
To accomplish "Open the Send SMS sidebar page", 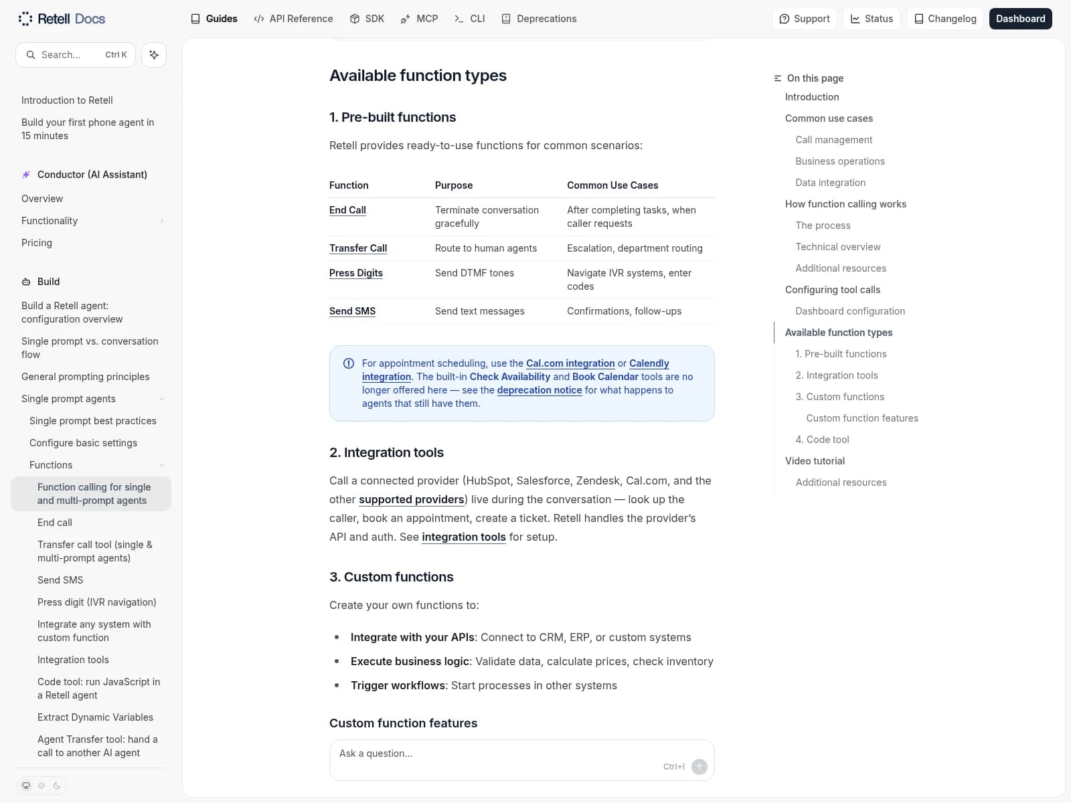I will [x=60, y=580].
